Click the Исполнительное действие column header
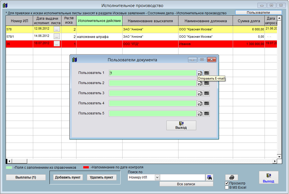 pos(100,21)
